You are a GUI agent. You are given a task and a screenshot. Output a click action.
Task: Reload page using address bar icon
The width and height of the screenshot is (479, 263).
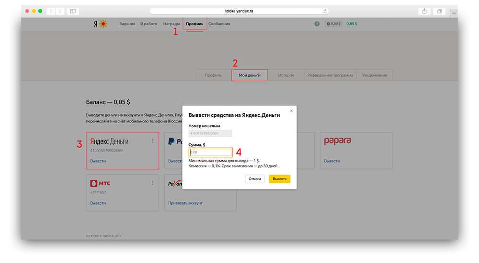(325, 11)
